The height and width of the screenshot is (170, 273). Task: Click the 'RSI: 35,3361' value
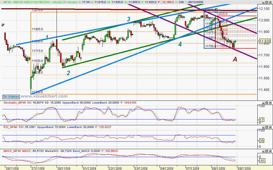[27, 127]
